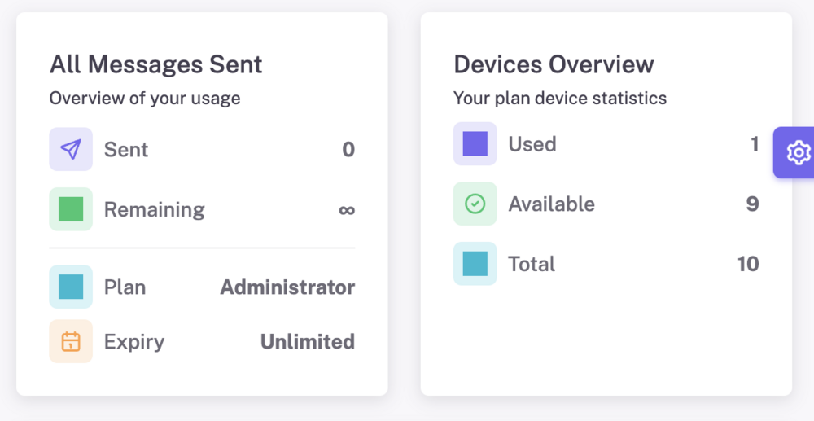Click the Unlimited expiry value
This screenshot has width=814, height=421.
[x=308, y=341]
